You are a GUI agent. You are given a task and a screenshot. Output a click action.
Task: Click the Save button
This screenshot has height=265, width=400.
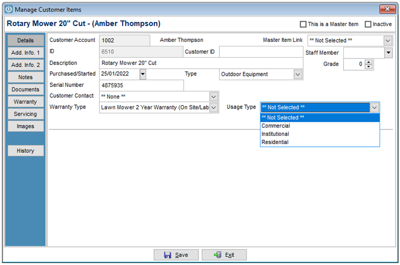[176, 255]
